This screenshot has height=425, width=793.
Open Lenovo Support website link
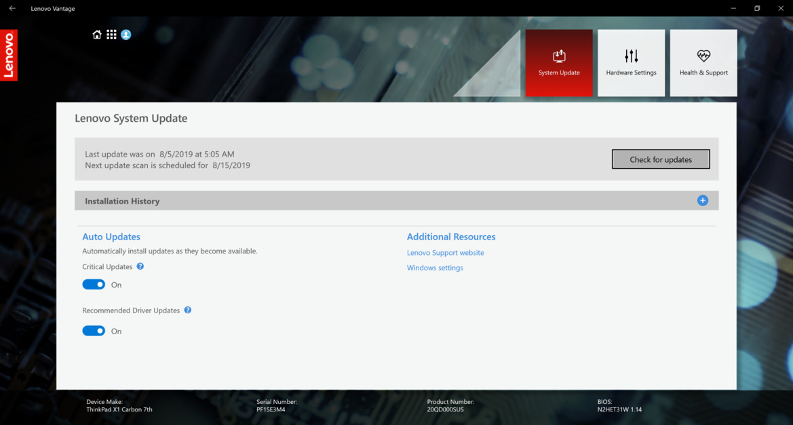445,253
